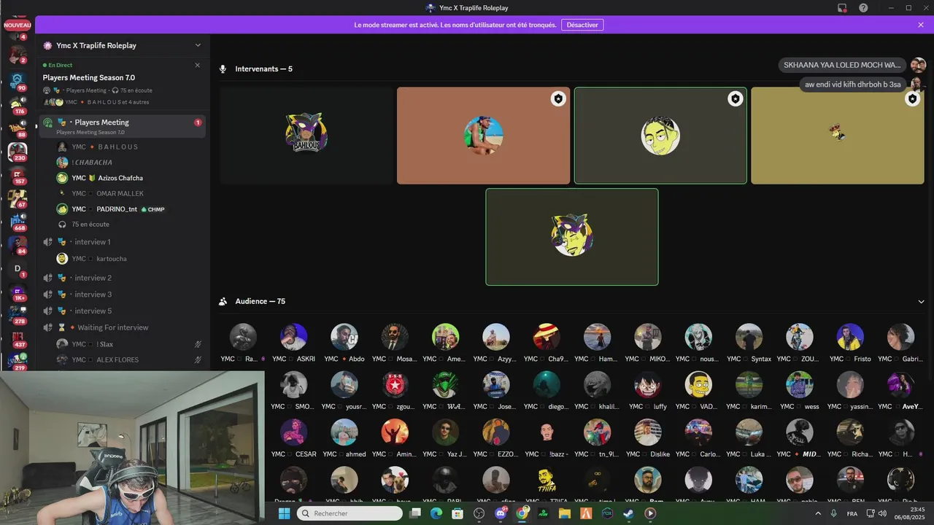
Task: Open File Explorer from the taskbar
Action: 565,513
